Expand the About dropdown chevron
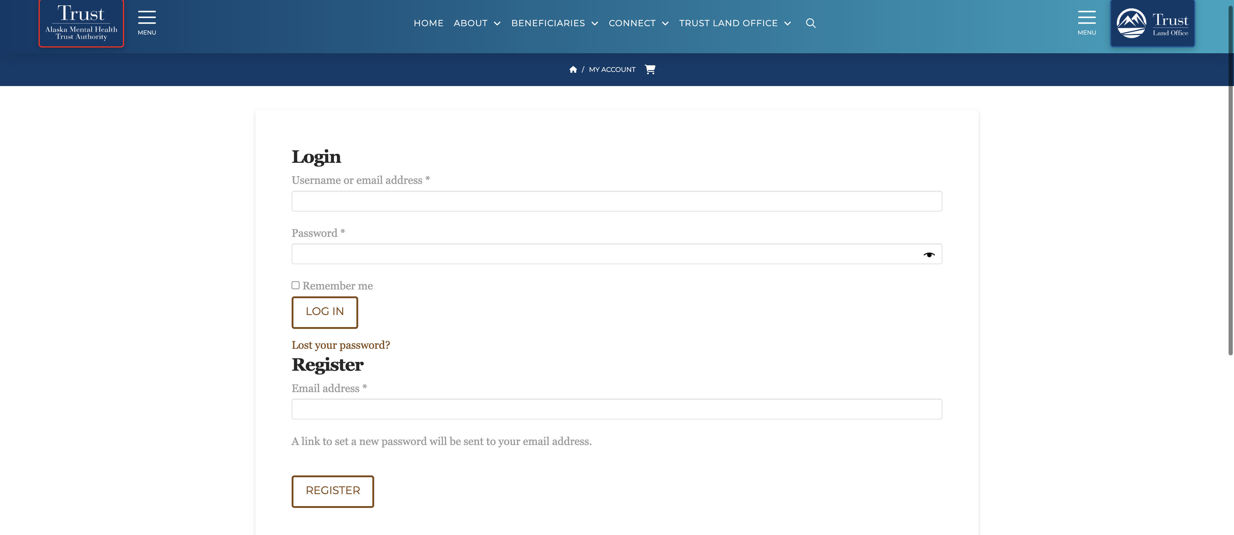 point(497,23)
